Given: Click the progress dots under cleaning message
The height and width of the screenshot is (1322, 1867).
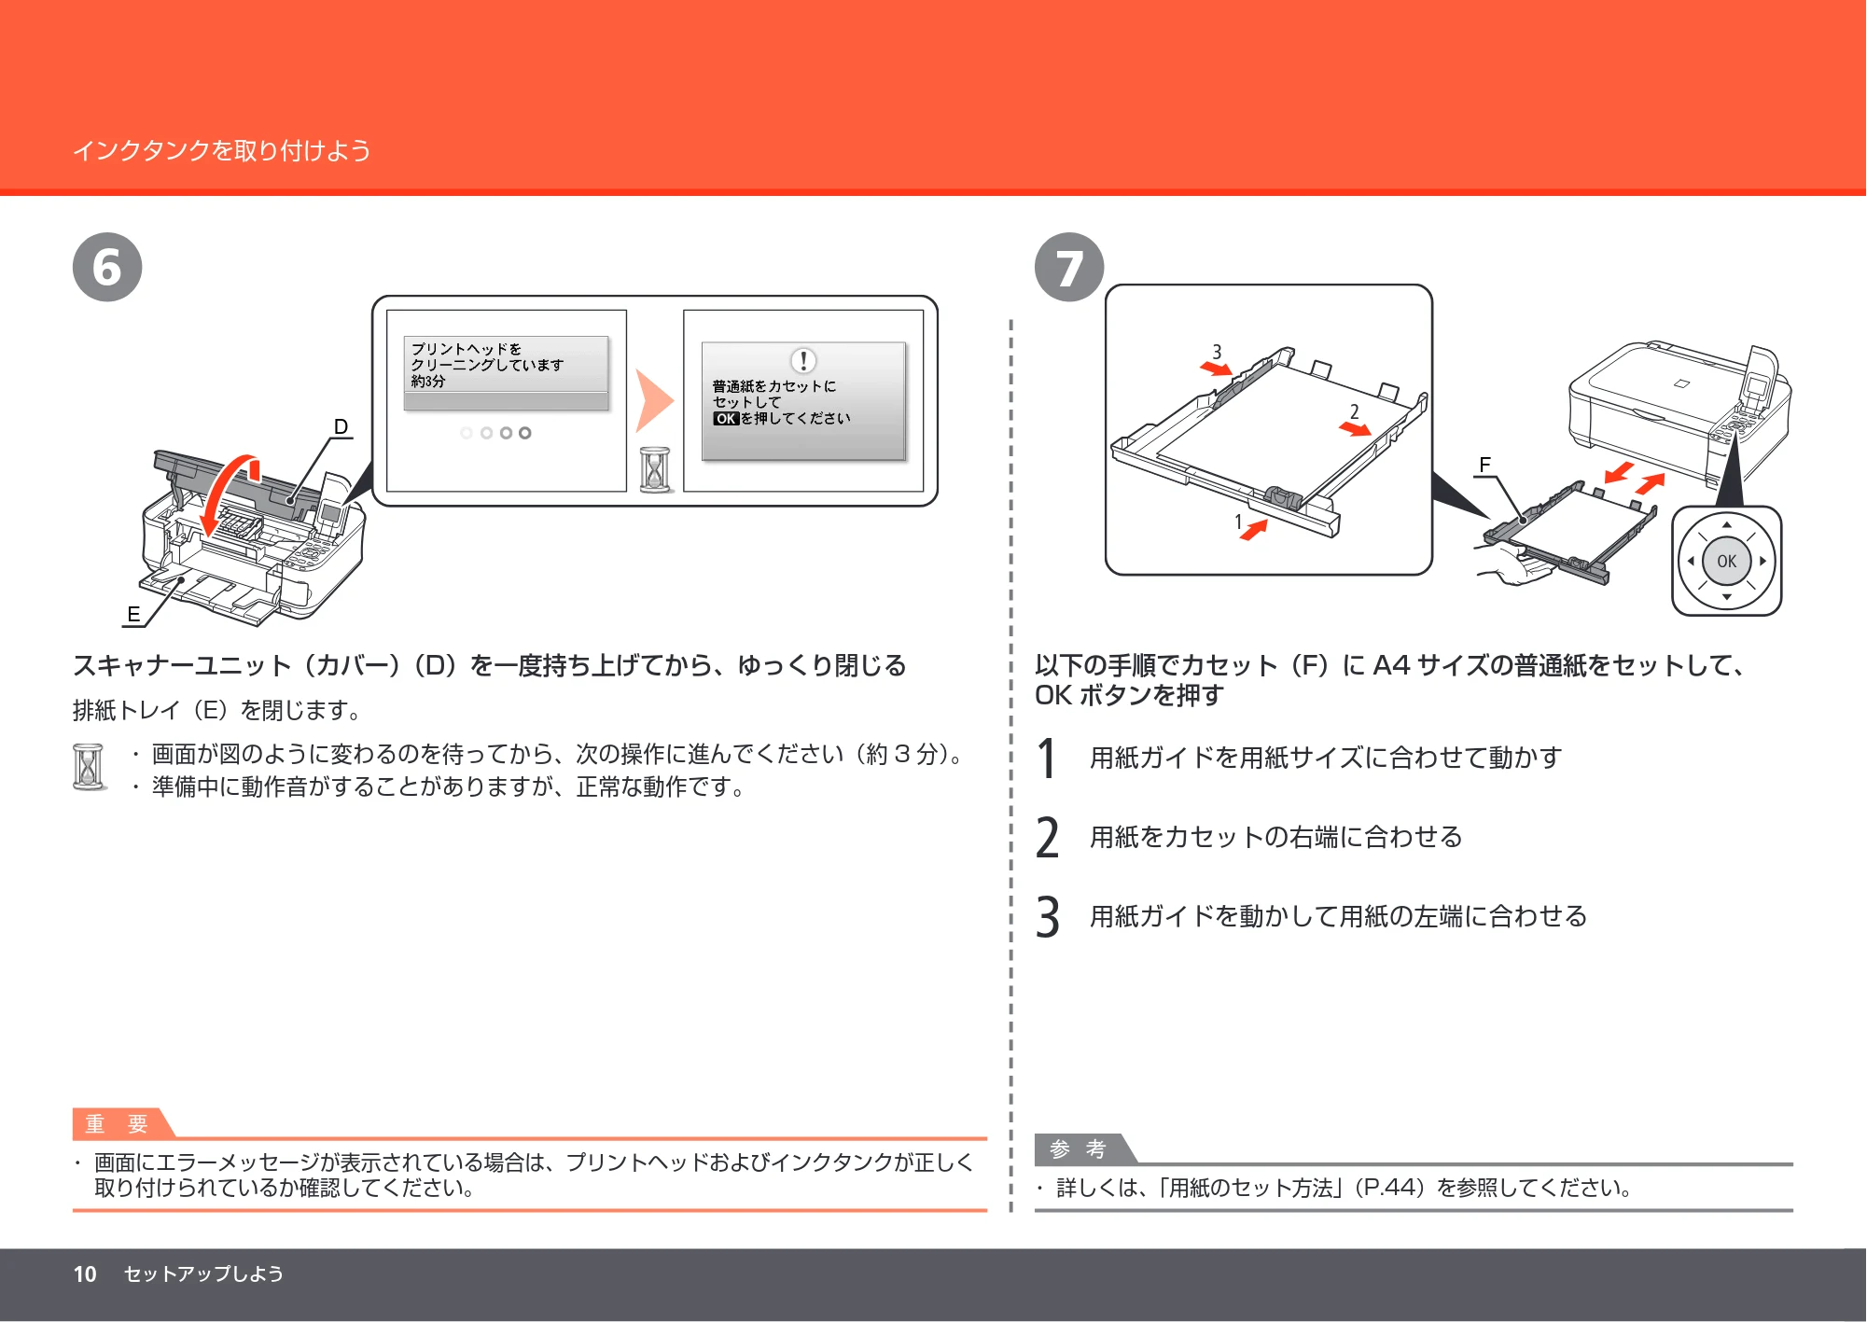Looking at the screenshot, I should 495,433.
